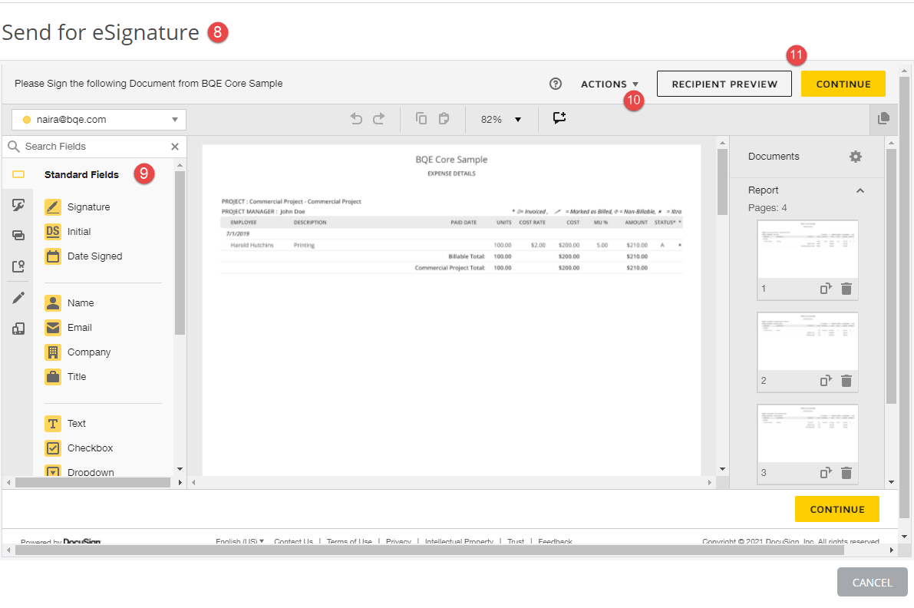Delete page 2 from document
Image resolution: width=914 pixels, height=608 pixels.
coord(846,381)
